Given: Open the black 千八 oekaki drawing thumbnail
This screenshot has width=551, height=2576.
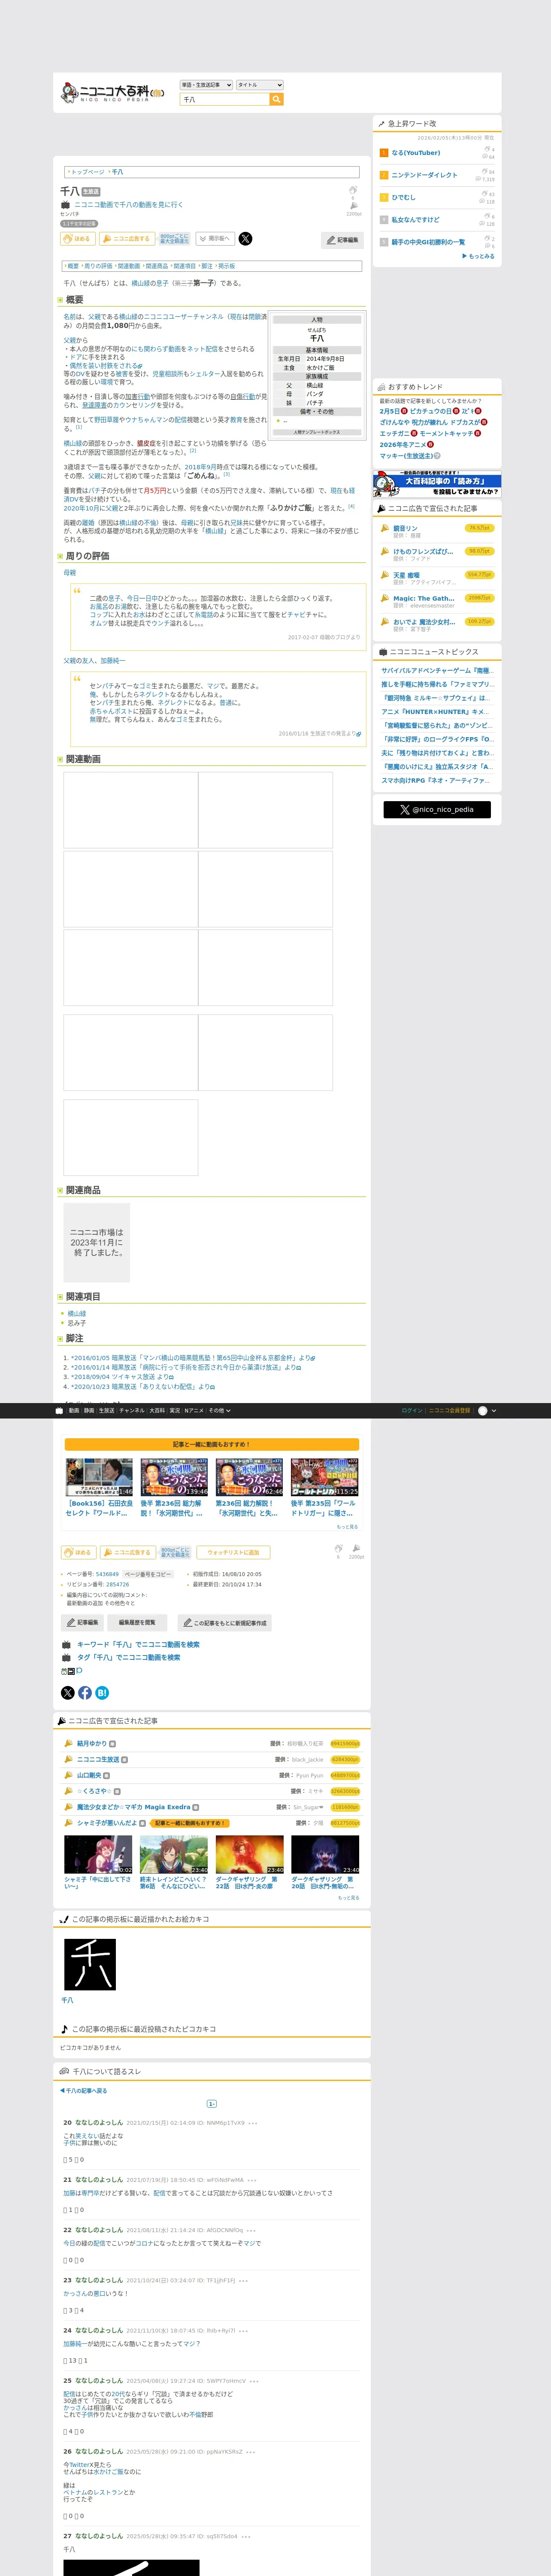Looking at the screenshot, I should (x=90, y=1965).
